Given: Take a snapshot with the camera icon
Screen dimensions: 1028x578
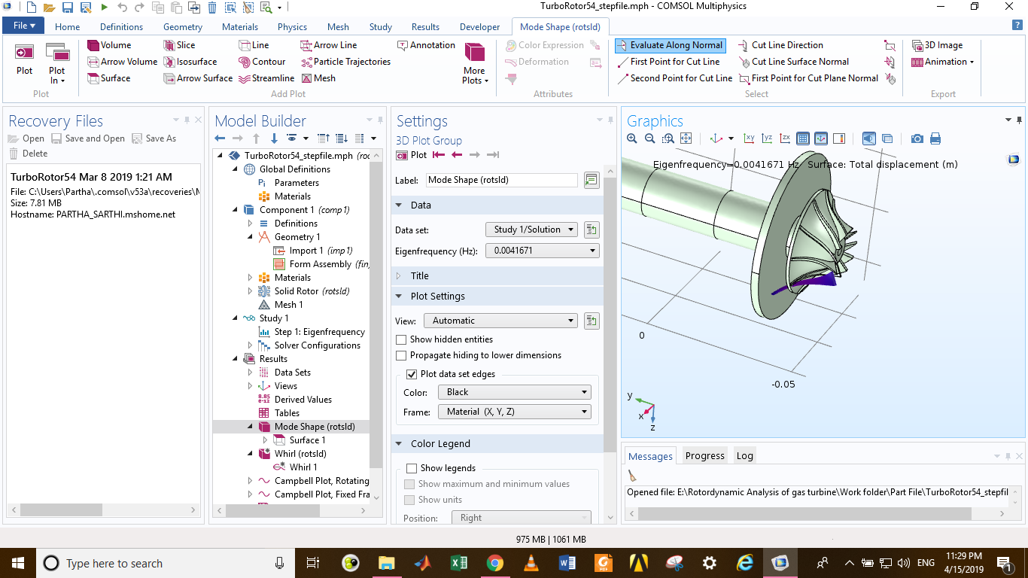Looking at the screenshot, I should 917,138.
